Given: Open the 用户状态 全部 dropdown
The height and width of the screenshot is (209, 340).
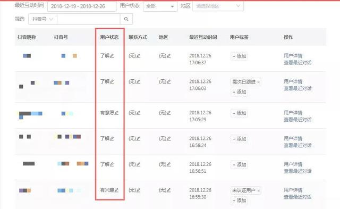Looking at the screenshot, I should (160, 6).
